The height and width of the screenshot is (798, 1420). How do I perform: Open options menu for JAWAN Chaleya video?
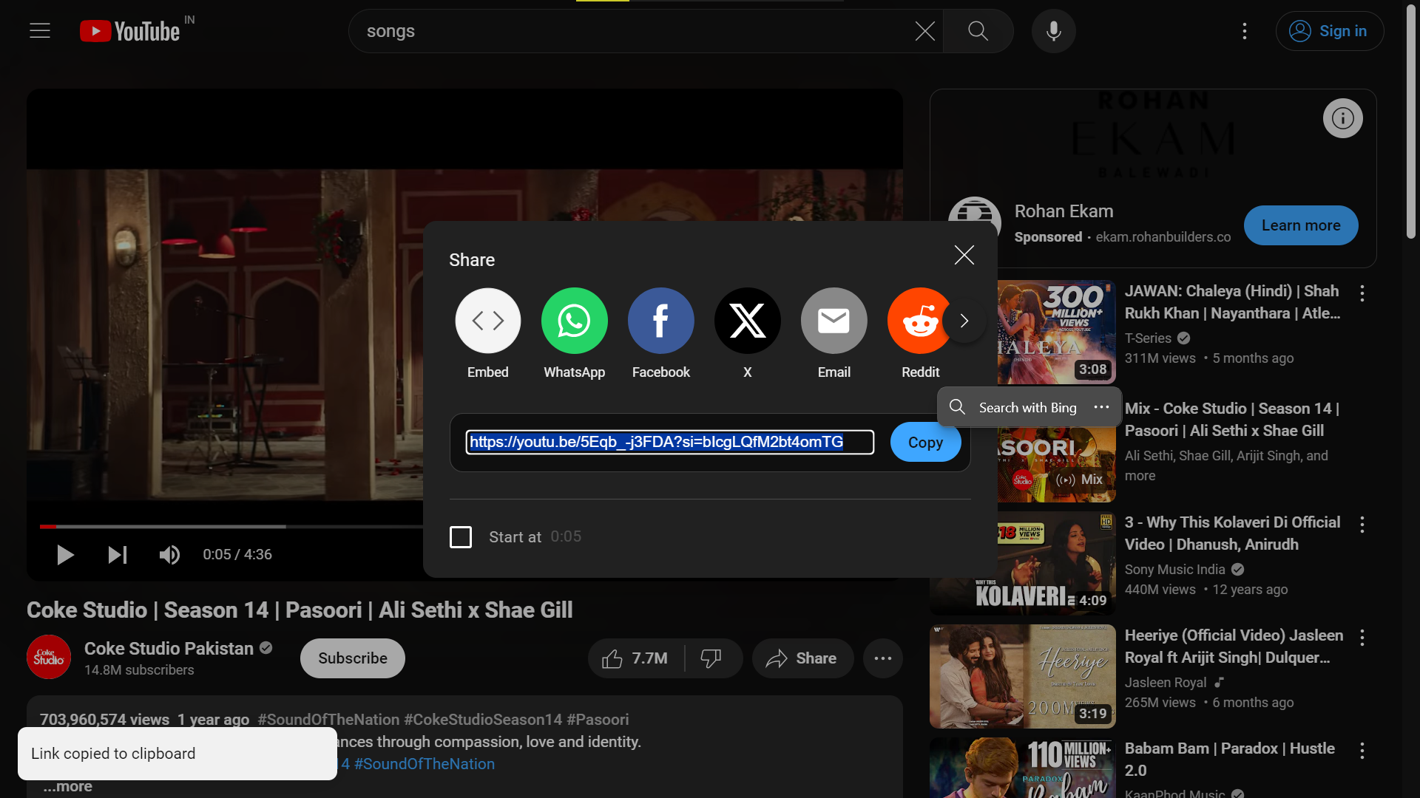(x=1362, y=293)
